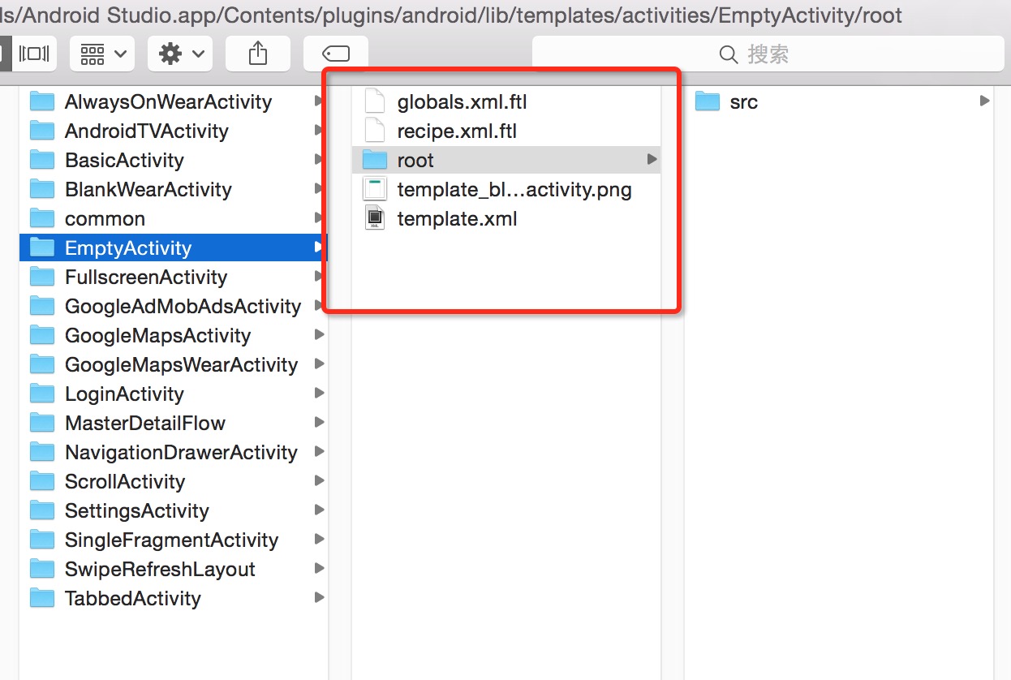This screenshot has width=1011, height=680.
Task: Select the src folder name
Action: 743,102
